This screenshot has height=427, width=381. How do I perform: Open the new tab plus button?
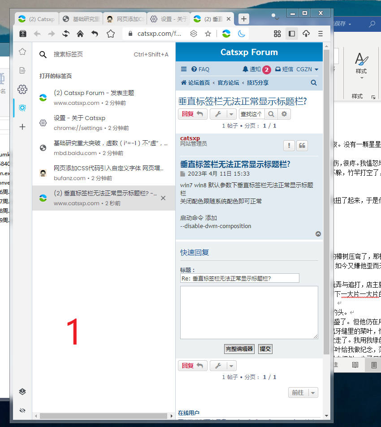244,19
